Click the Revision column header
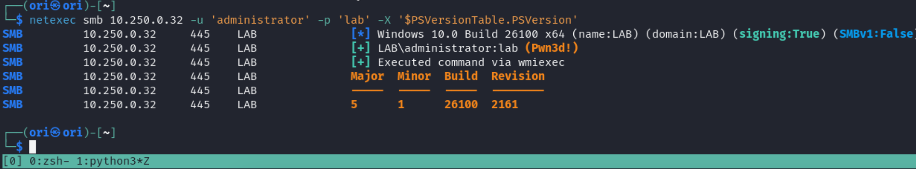This screenshot has height=169, width=916. (x=518, y=76)
